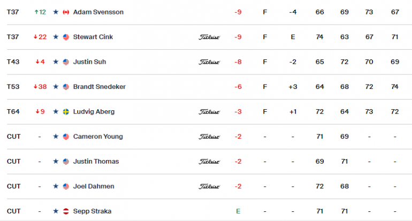
Task: Click the Titleist logo in Justin Thomas's row
Action: coord(209,162)
